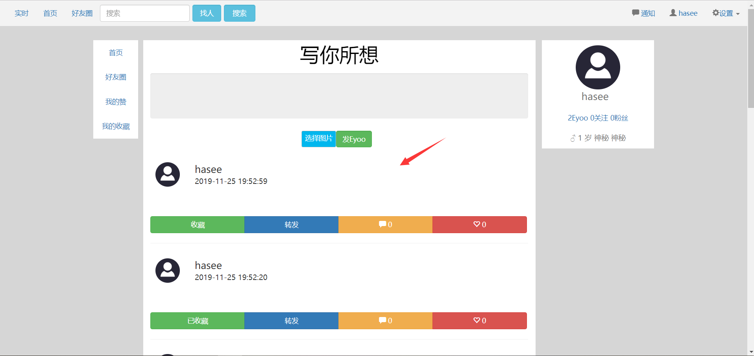This screenshot has width=754, height=356.
Task: Go to 首页 in the top navigation bar
Action: click(50, 13)
